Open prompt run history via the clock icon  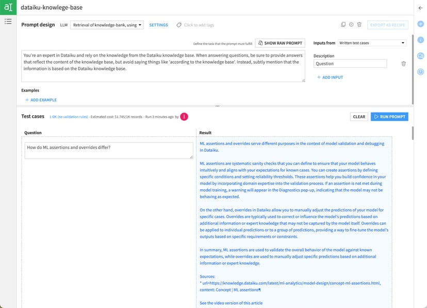350,24
